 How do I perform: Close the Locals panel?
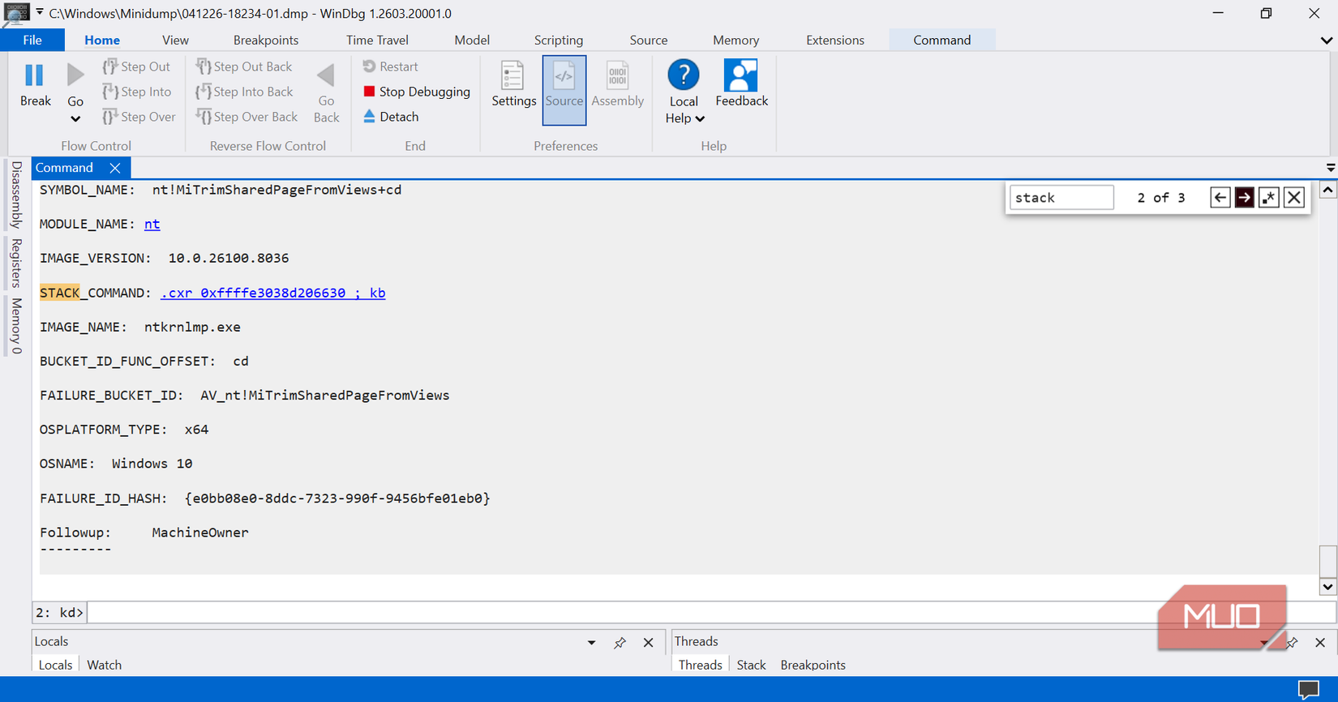pyautogui.click(x=648, y=643)
